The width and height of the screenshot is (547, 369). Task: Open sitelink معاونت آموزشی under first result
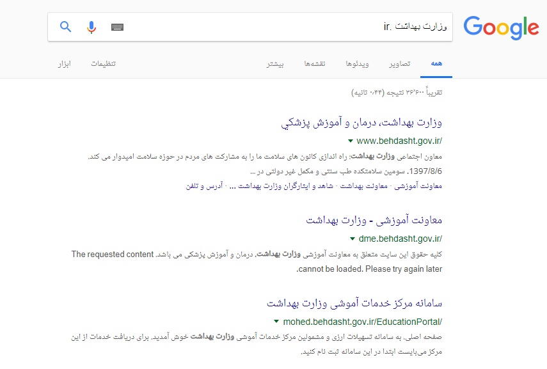(x=418, y=186)
